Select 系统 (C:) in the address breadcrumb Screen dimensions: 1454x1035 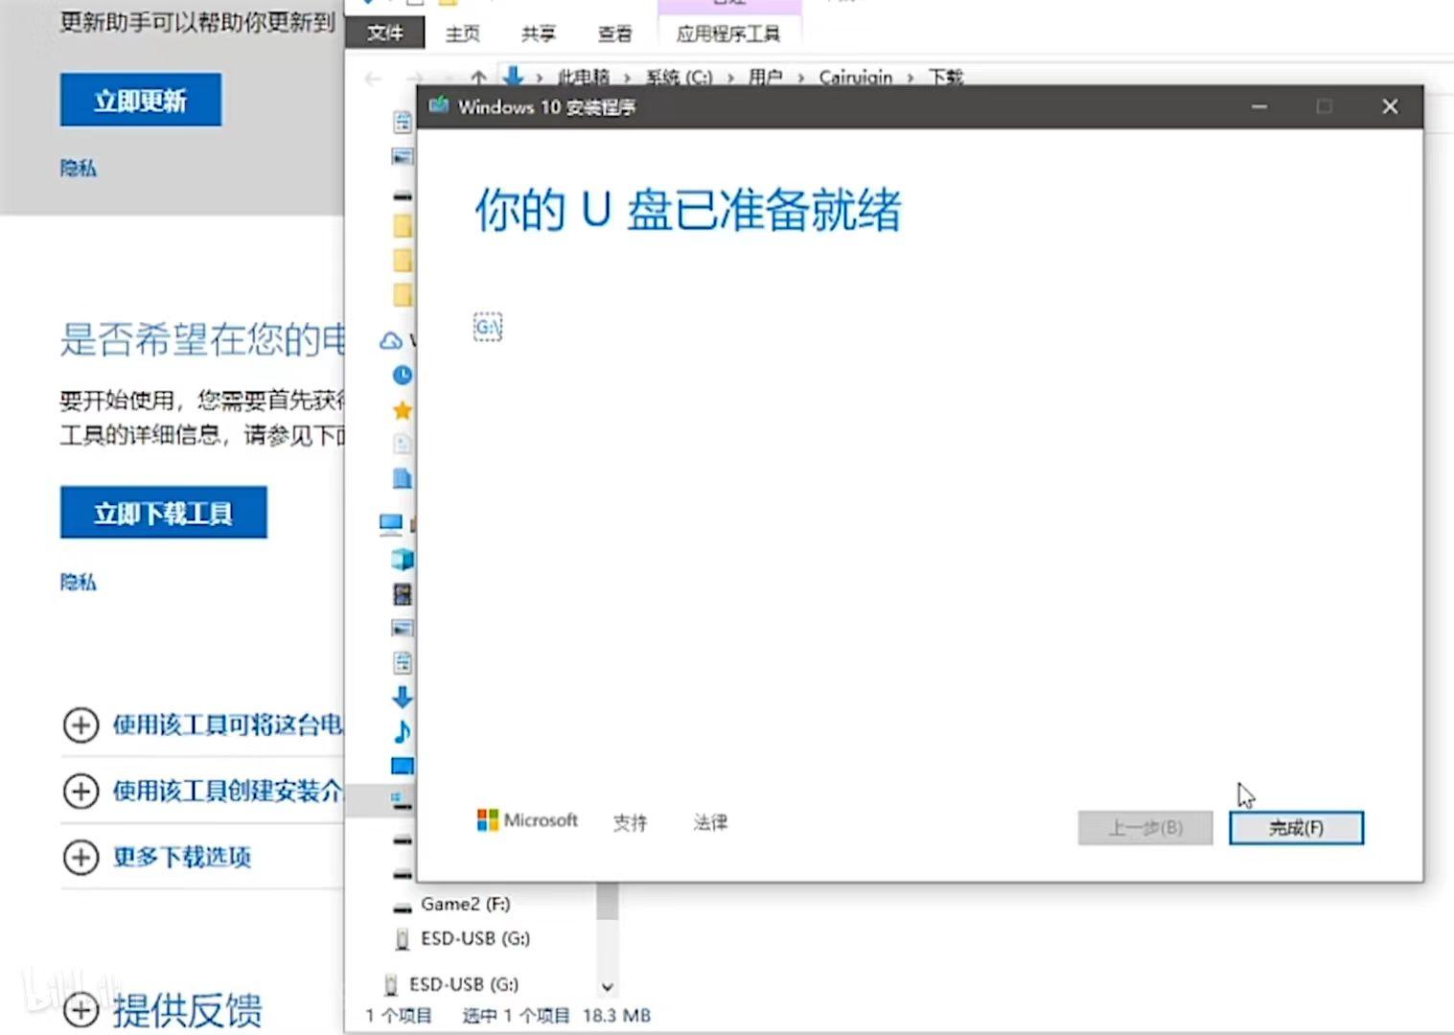click(x=679, y=77)
